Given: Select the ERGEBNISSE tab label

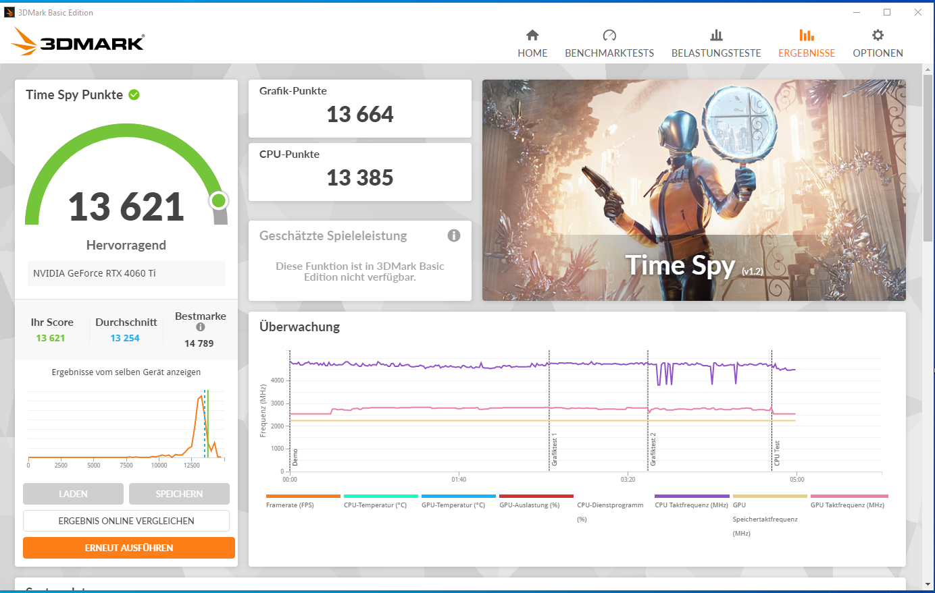Looking at the screenshot, I should pyautogui.click(x=807, y=53).
